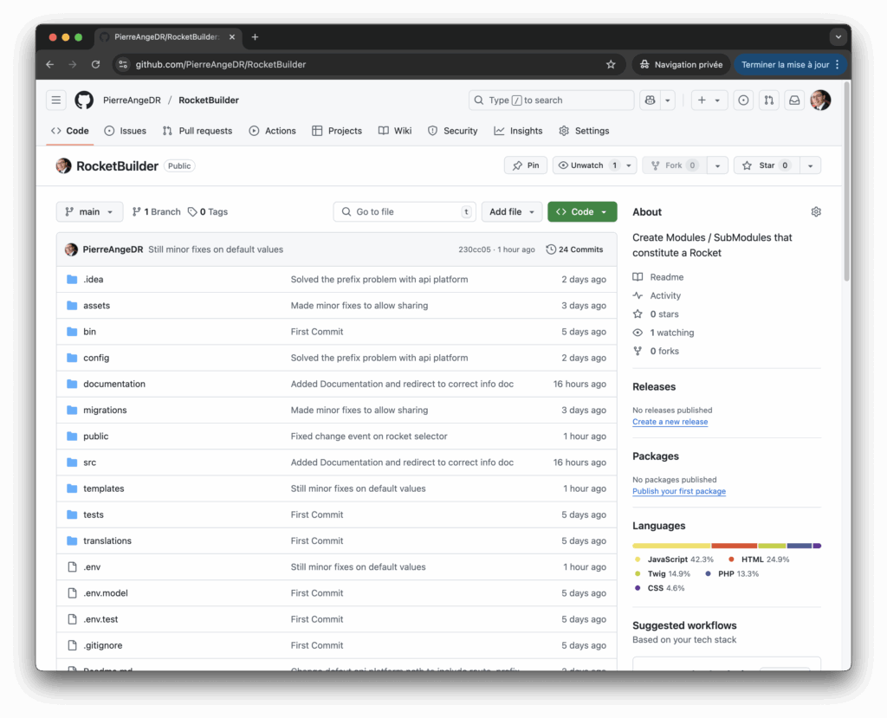Screen dimensions: 887x718
Task: View the 24 Commits history
Action: pyautogui.click(x=575, y=249)
